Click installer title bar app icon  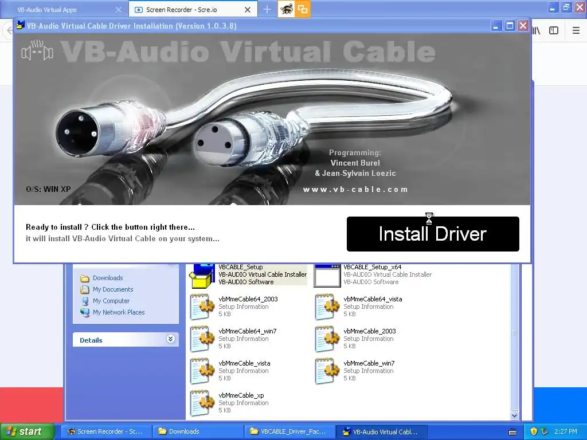[20, 25]
